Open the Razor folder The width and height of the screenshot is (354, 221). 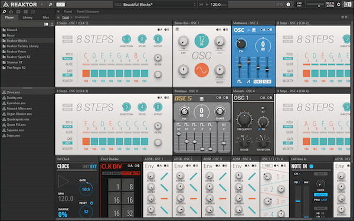(x=11, y=35)
